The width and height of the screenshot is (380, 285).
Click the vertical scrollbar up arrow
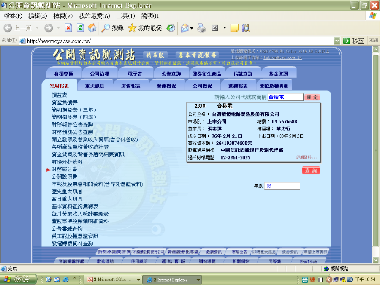click(375, 50)
